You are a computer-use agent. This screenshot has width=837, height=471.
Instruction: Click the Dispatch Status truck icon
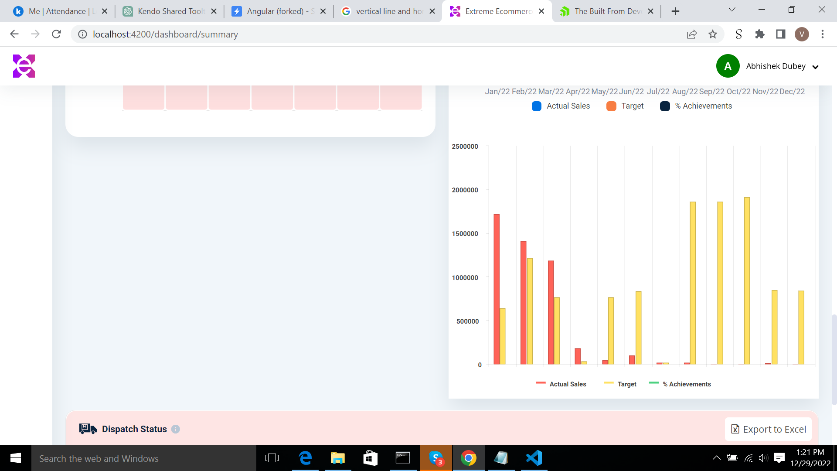[88, 429]
